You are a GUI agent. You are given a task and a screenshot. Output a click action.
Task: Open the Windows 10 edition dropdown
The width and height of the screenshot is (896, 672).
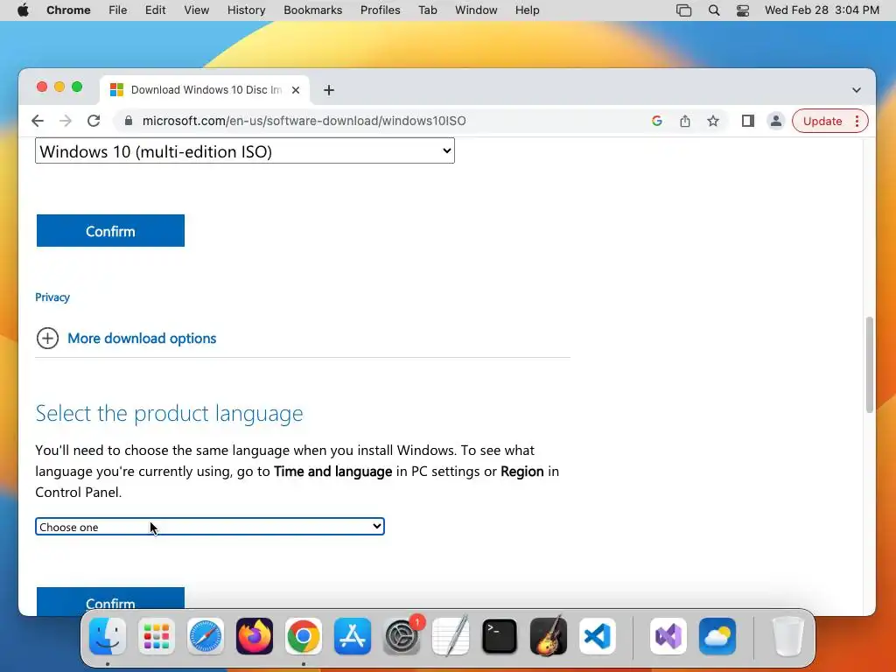(x=245, y=150)
